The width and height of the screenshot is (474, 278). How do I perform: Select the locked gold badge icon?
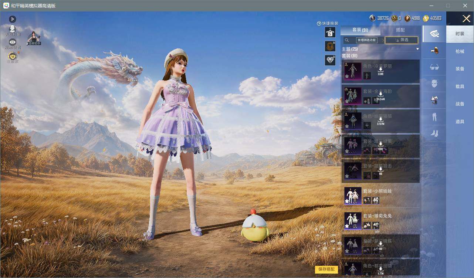(x=330, y=46)
